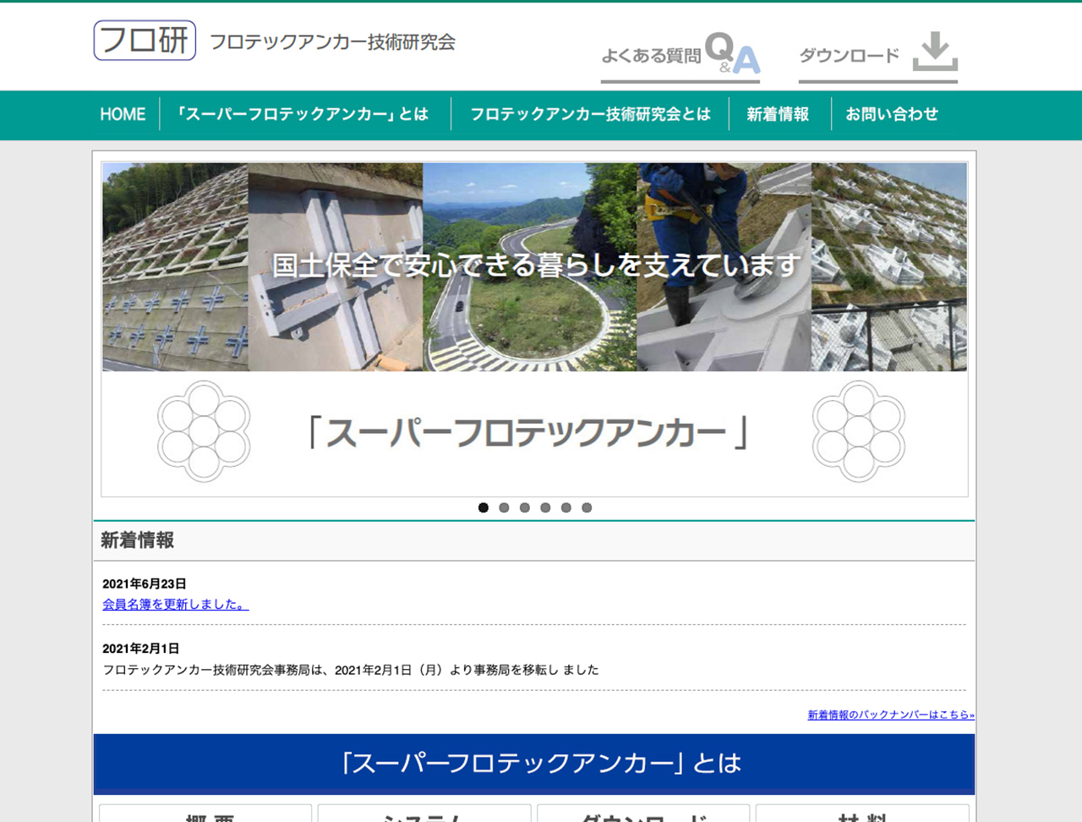
Task: Click the 2021年6月23日 date
Action: click(x=145, y=584)
